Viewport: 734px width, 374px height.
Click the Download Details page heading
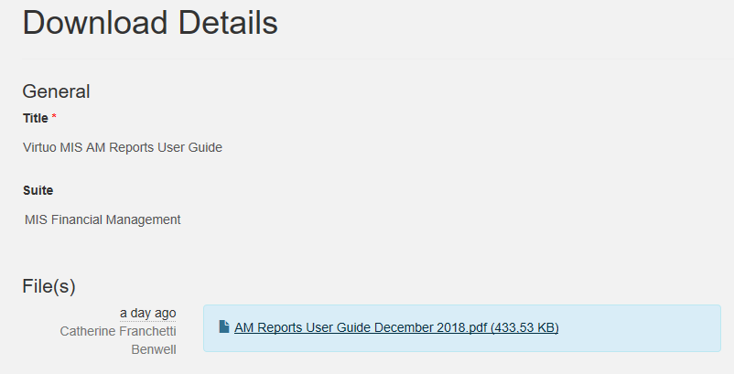150,23
